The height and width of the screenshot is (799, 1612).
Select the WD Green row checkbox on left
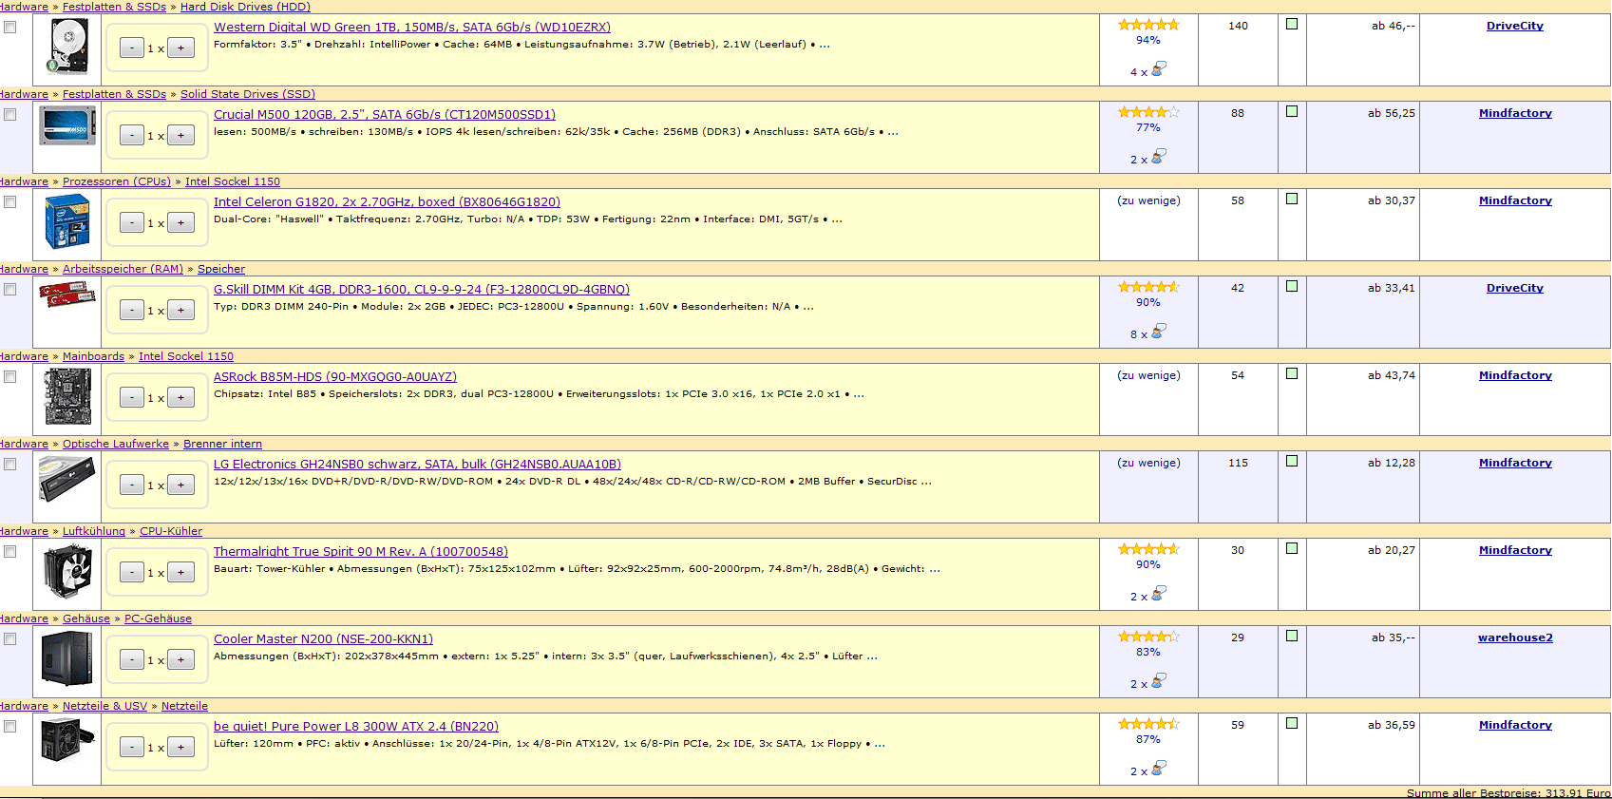10,28
